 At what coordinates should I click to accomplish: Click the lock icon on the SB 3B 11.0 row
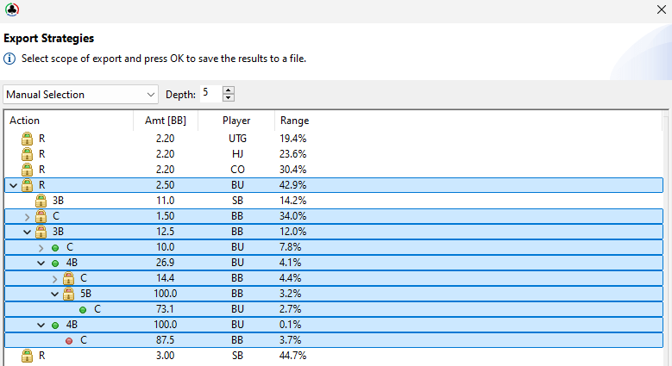click(41, 200)
